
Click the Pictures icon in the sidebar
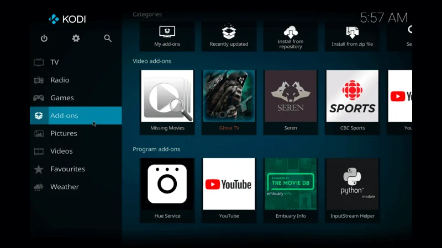[39, 133]
